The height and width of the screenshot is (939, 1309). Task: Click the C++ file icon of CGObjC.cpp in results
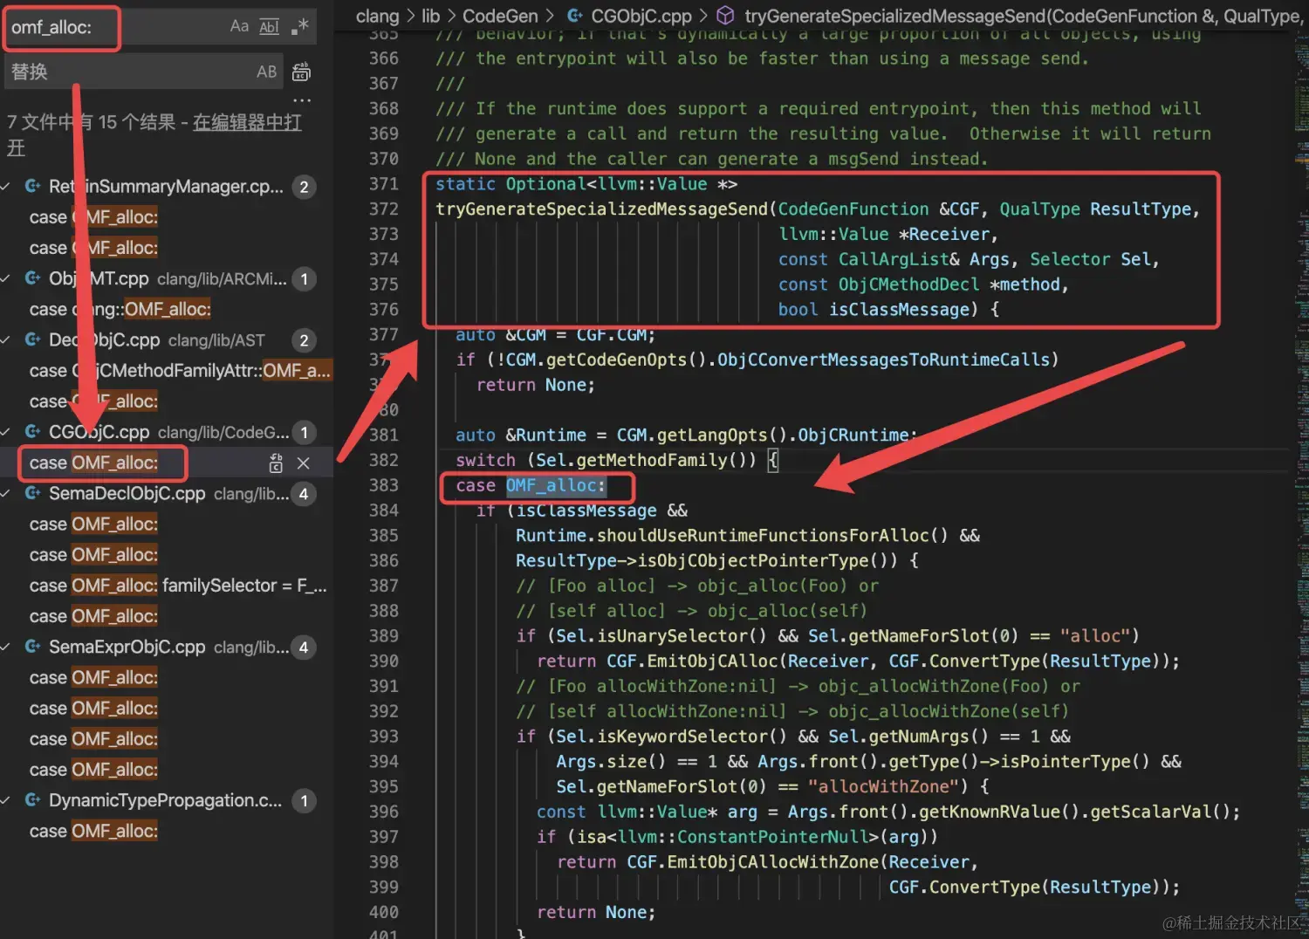33,432
